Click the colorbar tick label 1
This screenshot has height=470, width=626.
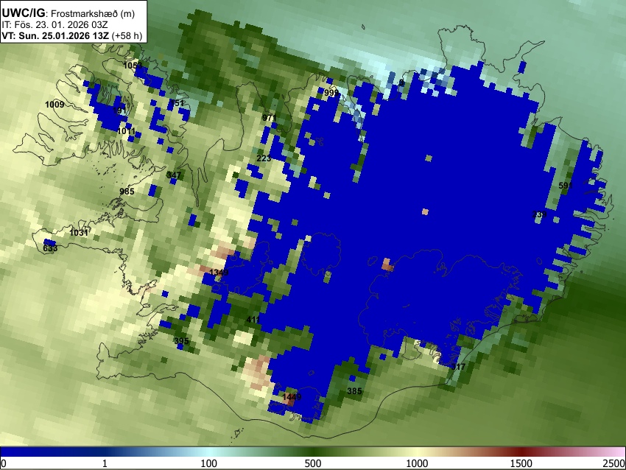pyautogui.click(x=105, y=463)
